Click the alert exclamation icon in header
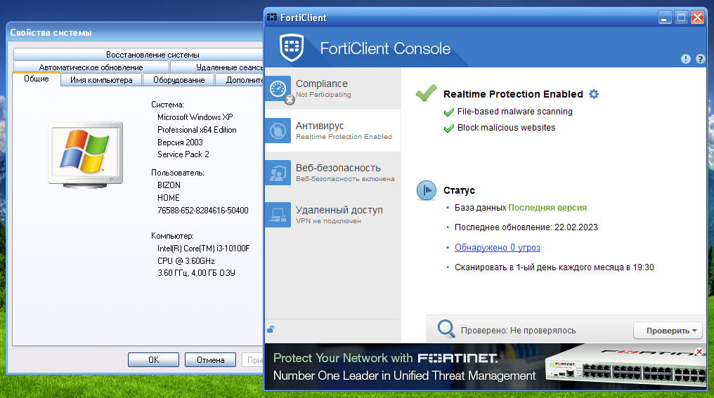The height and width of the screenshot is (398, 714). pyautogui.click(x=686, y=59)
